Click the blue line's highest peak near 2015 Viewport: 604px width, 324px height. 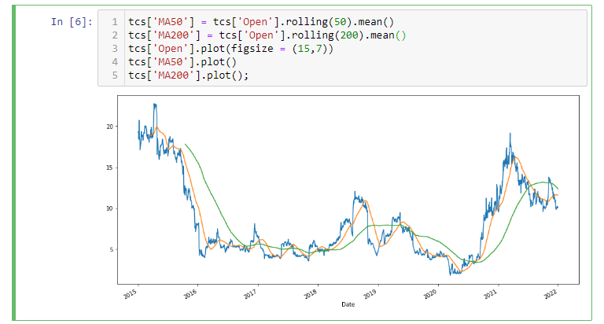click(155, 104)
